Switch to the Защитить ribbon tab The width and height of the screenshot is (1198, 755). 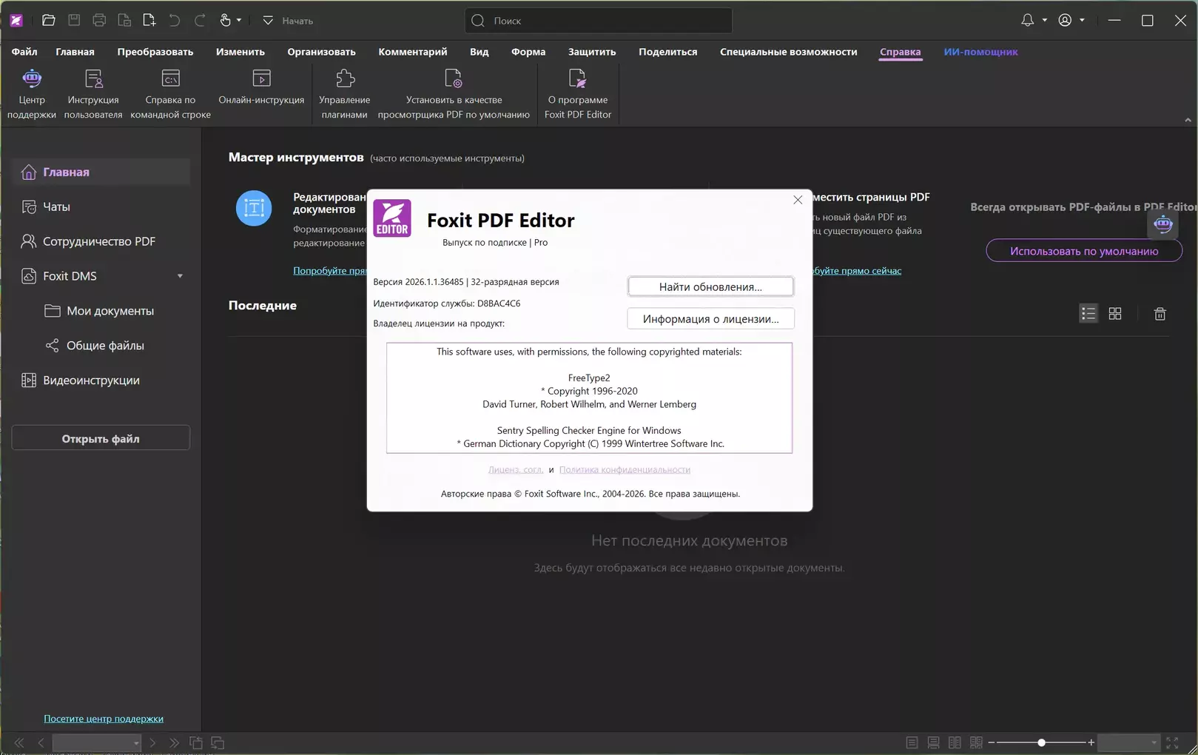pyautogui.click(x=591, y=52)
